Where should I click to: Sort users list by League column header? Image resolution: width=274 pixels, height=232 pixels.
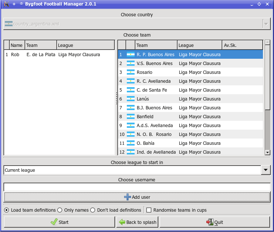tap(86, 45)
